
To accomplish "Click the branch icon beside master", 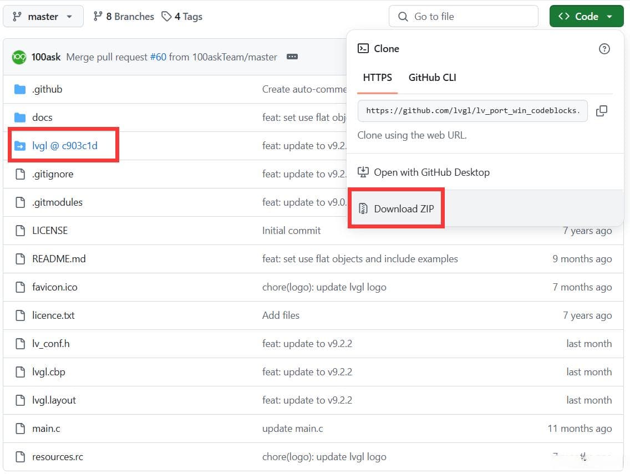I will click(17, 17).
